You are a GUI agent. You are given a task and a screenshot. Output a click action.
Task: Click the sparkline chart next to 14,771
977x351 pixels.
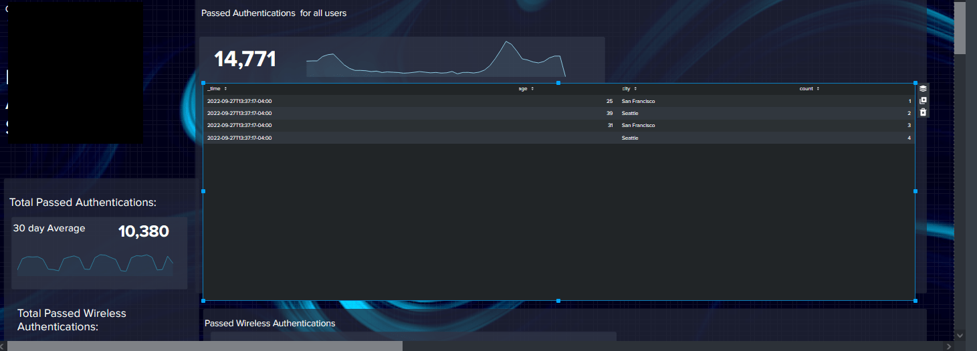pos(436,59)
